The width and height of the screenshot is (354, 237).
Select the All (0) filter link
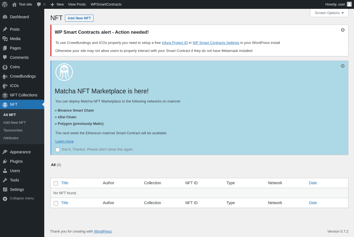point(56,165)
